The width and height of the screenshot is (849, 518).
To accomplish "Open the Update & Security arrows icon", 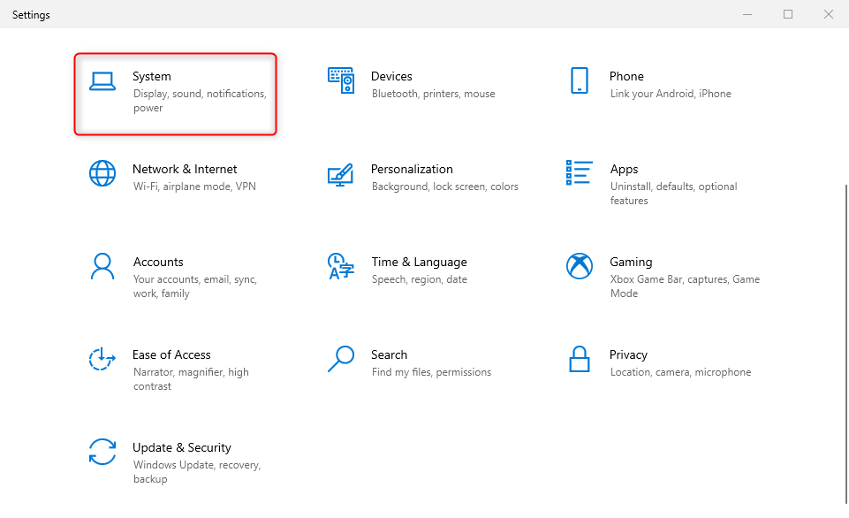I will click(102, 452).
